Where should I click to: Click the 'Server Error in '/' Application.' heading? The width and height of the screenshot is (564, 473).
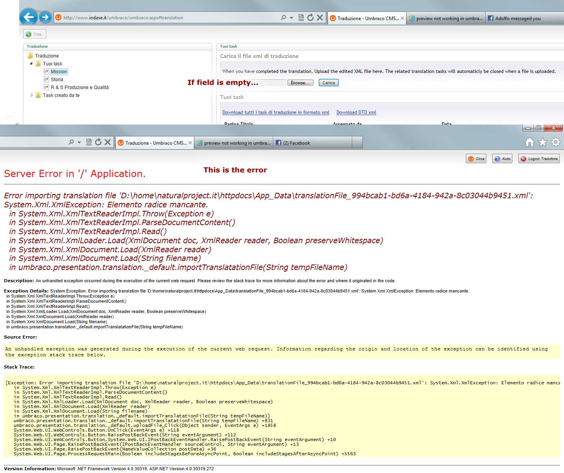tap(75, 174)
